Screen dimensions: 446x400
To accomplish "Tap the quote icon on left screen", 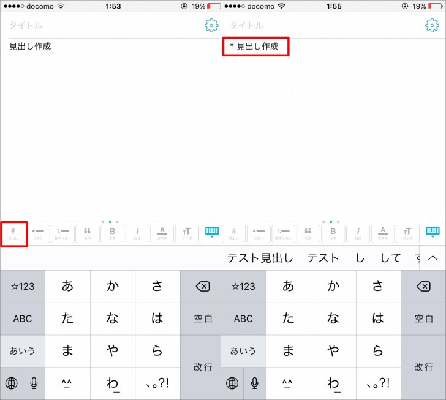I will 88,233.
